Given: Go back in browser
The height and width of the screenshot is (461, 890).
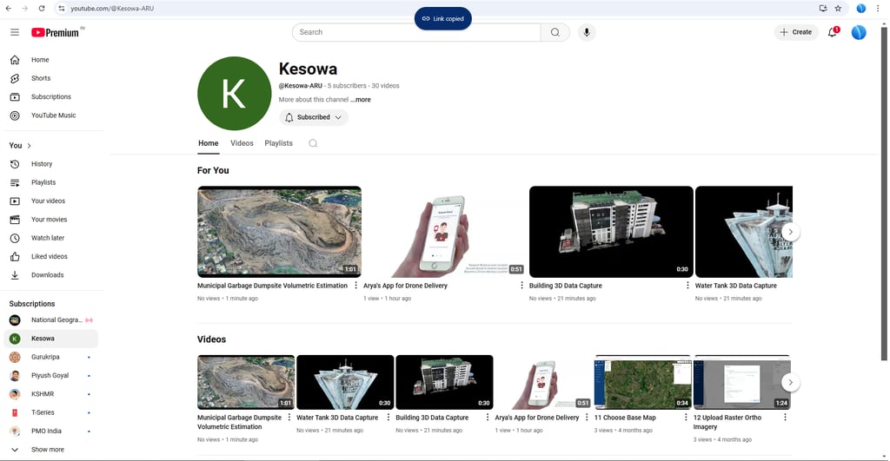Looking at the screenshot, I should coord(8,9).
